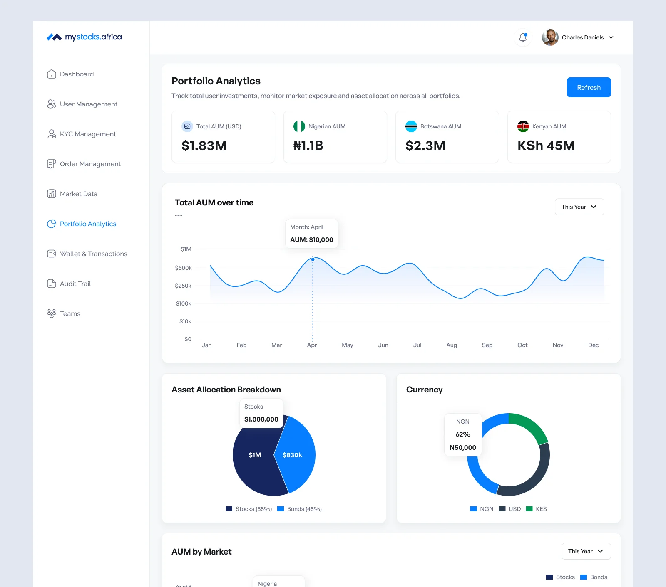
Task: Go to Teams page
Action: [70, 313]
